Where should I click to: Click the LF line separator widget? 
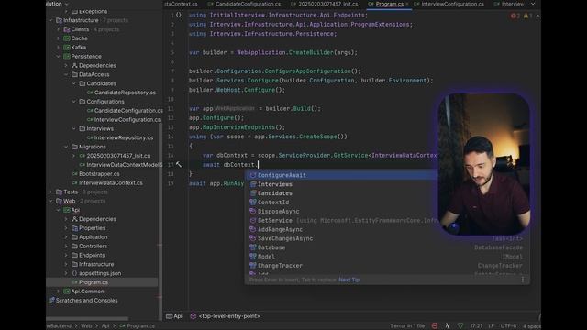click(492, 326)
